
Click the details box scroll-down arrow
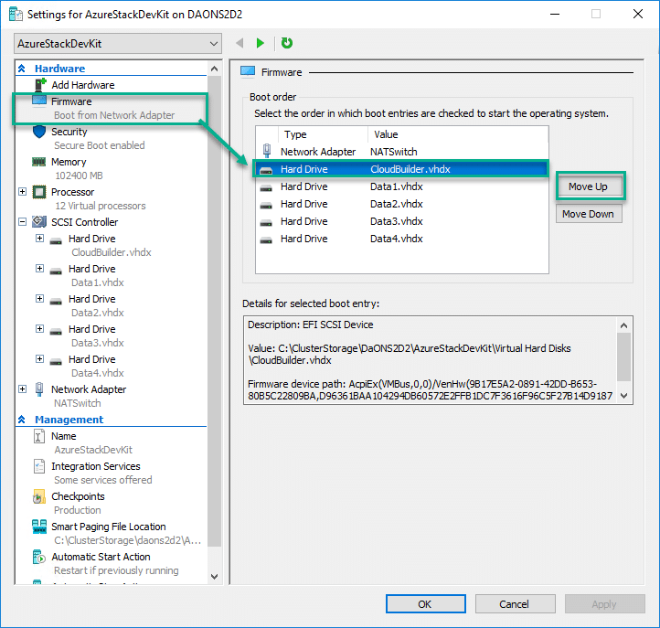[624, 396]
